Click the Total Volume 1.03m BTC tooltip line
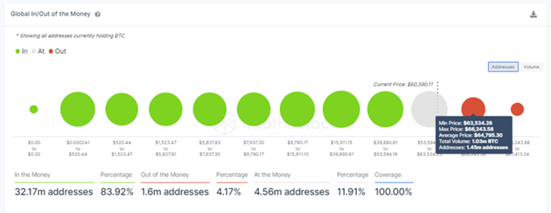 pyautogui.click(x=468, y=141)
